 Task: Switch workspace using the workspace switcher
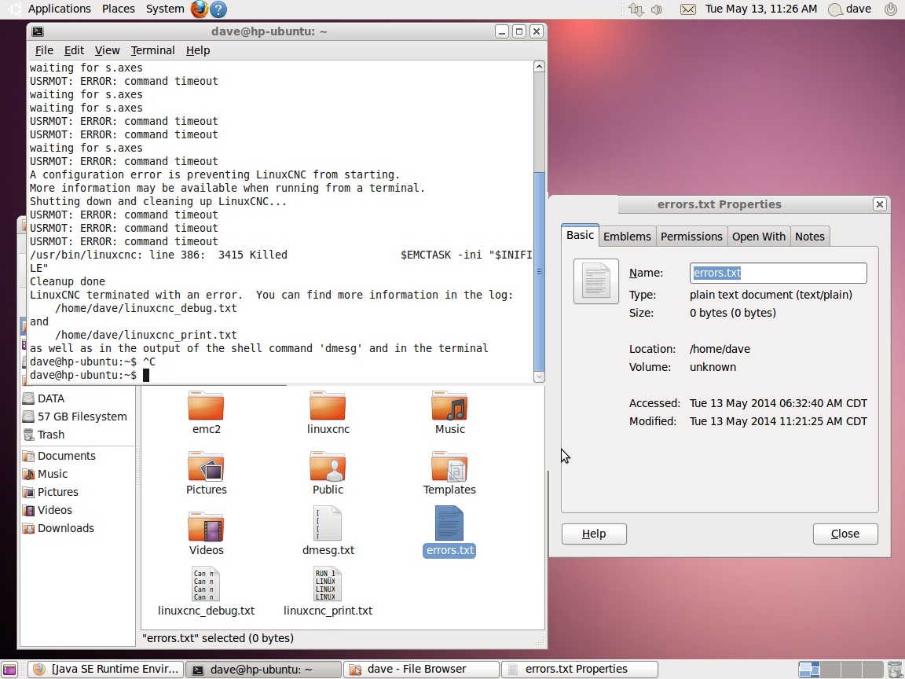(841, 670)
